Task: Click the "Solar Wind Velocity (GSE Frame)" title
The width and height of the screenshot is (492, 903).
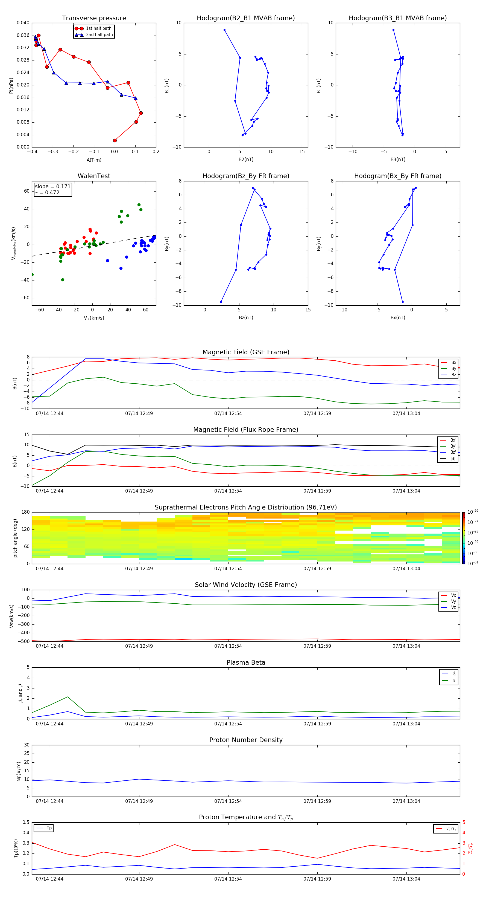Action: 246,585
